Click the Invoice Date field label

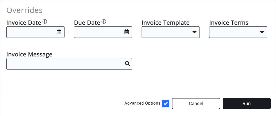24,23
